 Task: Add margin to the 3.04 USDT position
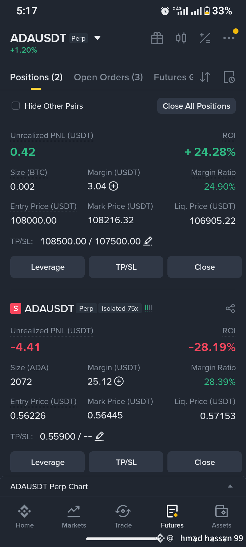point(113,186)
